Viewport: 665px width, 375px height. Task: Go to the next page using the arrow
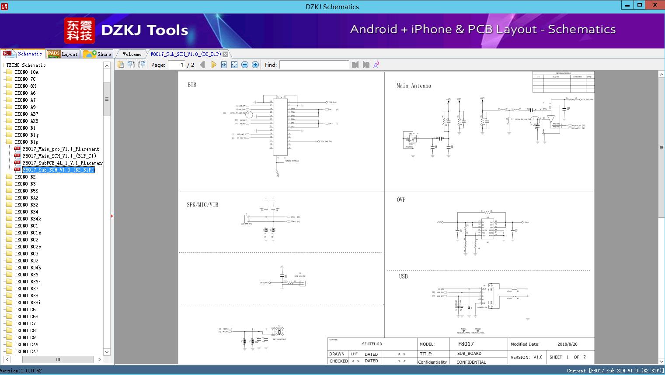pyautogui.click(x=213, y=65)
